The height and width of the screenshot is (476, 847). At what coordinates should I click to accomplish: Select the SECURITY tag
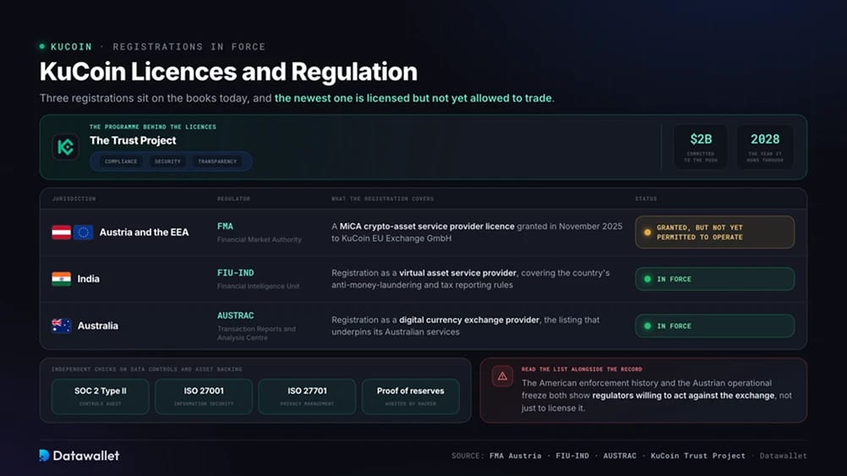point(167,161)
